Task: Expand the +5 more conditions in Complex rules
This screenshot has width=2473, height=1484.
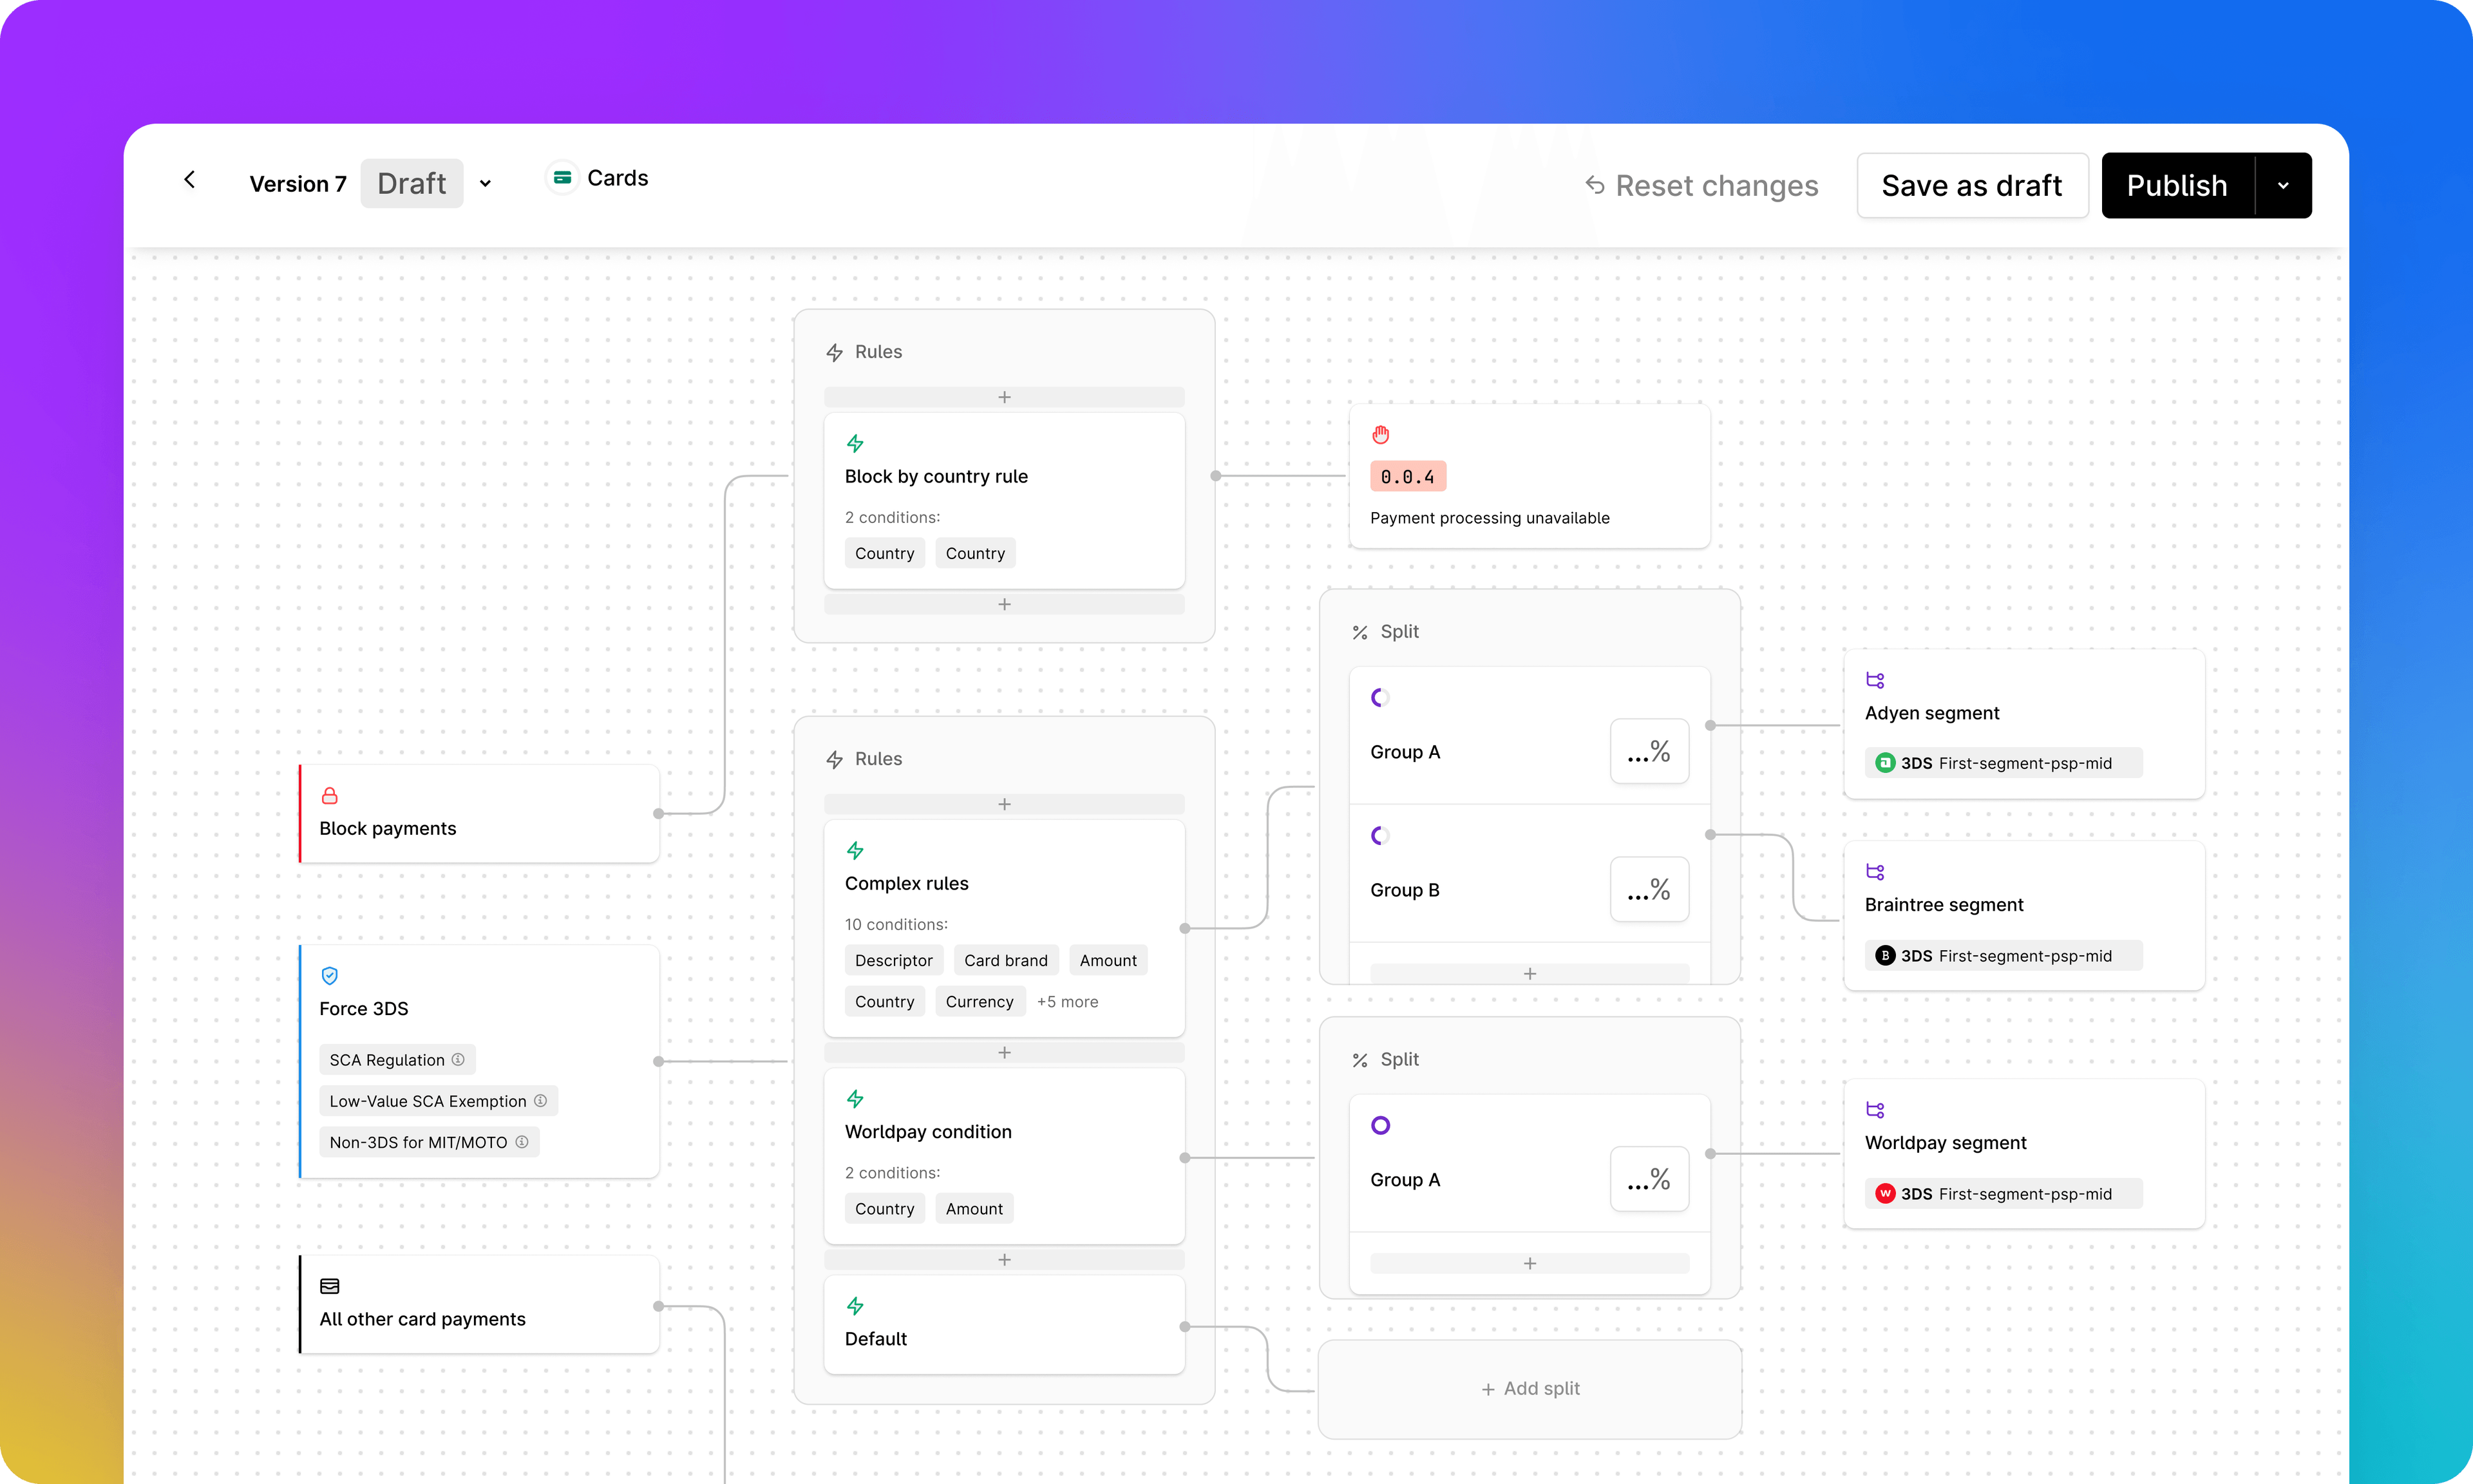Action: (1066, 1001)
